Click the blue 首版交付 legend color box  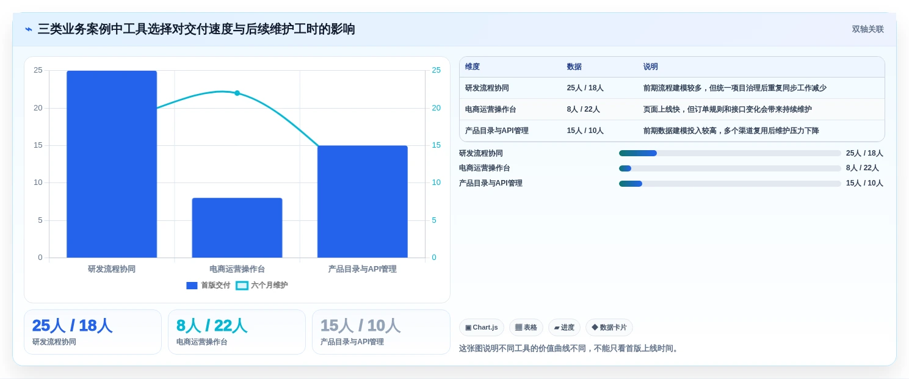point(192,285)
